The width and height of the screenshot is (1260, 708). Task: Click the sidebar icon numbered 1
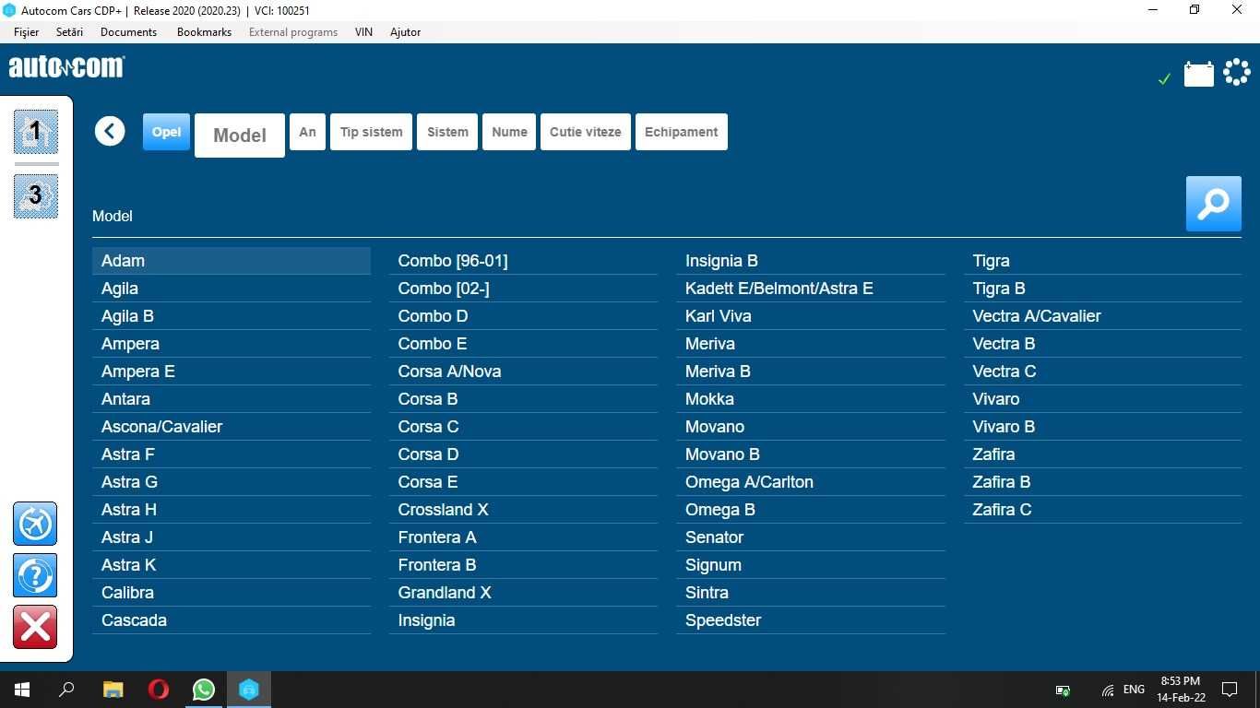(x=36, y=132)
